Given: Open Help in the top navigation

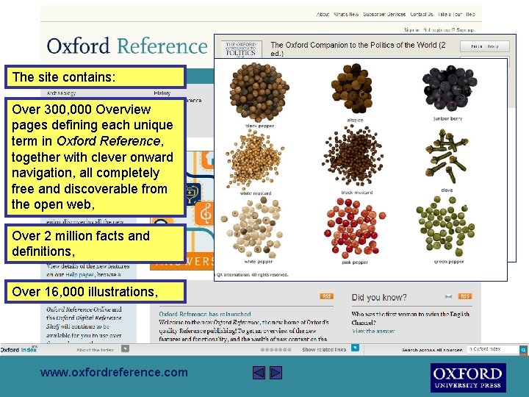Looking at the screenshot, I should pyautogui.click(x=471, y=14).
